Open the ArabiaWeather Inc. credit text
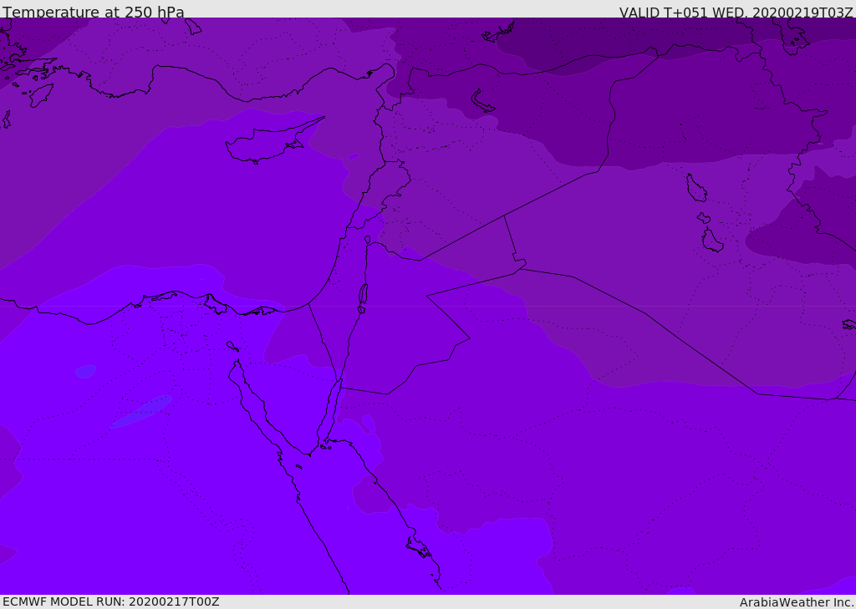Screen dimensions: 856x609 click(797, 602)
